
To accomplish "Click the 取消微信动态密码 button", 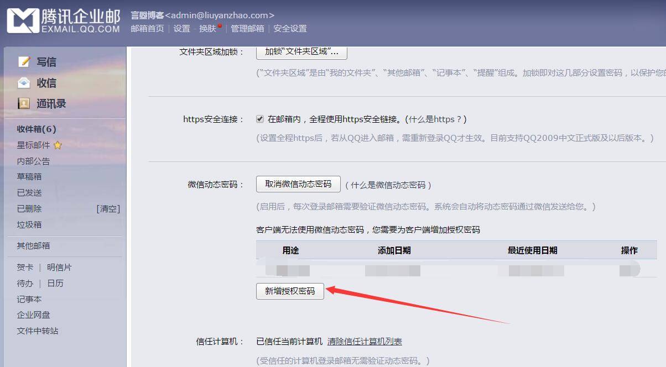I will (298, 184).
